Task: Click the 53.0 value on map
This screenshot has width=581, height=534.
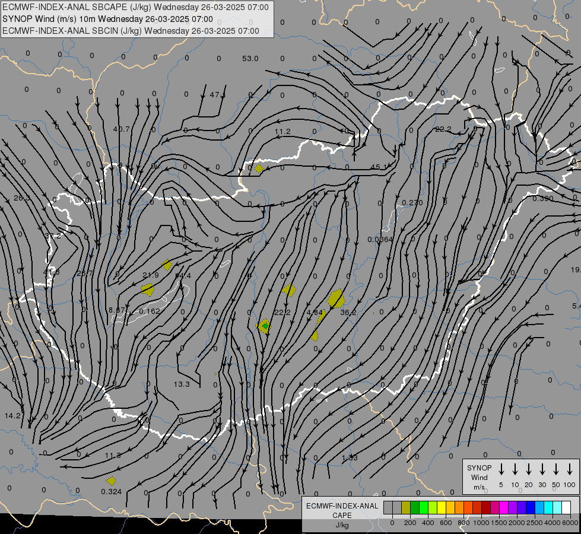Action: pos(250,59)
